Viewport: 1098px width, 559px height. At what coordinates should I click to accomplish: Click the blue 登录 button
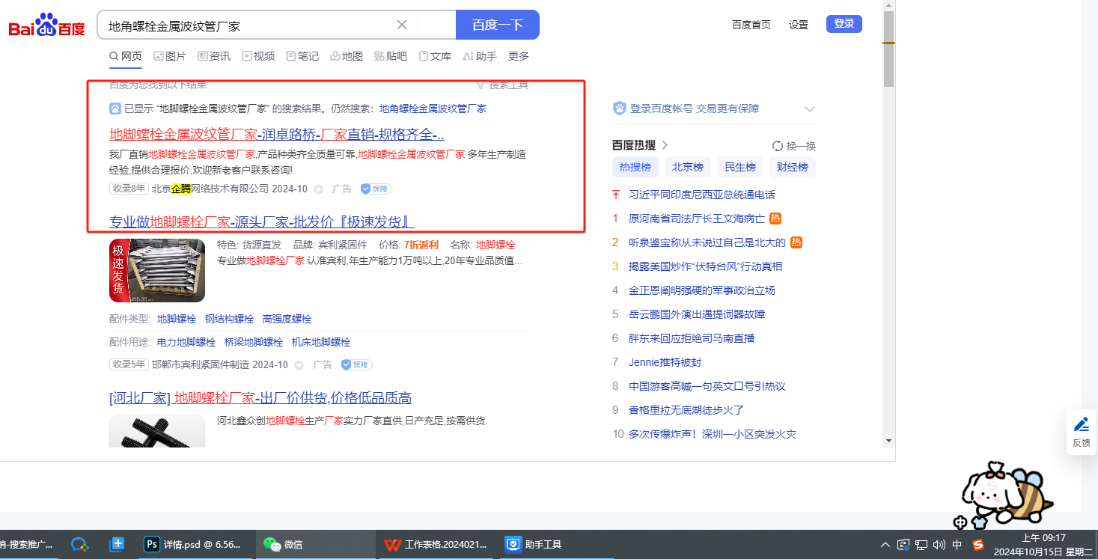pyautogui.click(x=844, y=24)
